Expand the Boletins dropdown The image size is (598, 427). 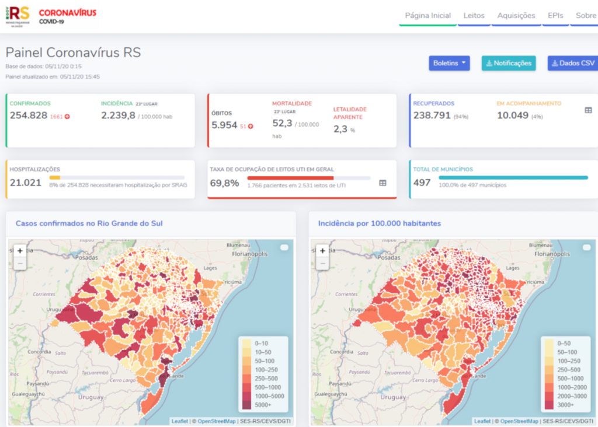coord(449,63)
